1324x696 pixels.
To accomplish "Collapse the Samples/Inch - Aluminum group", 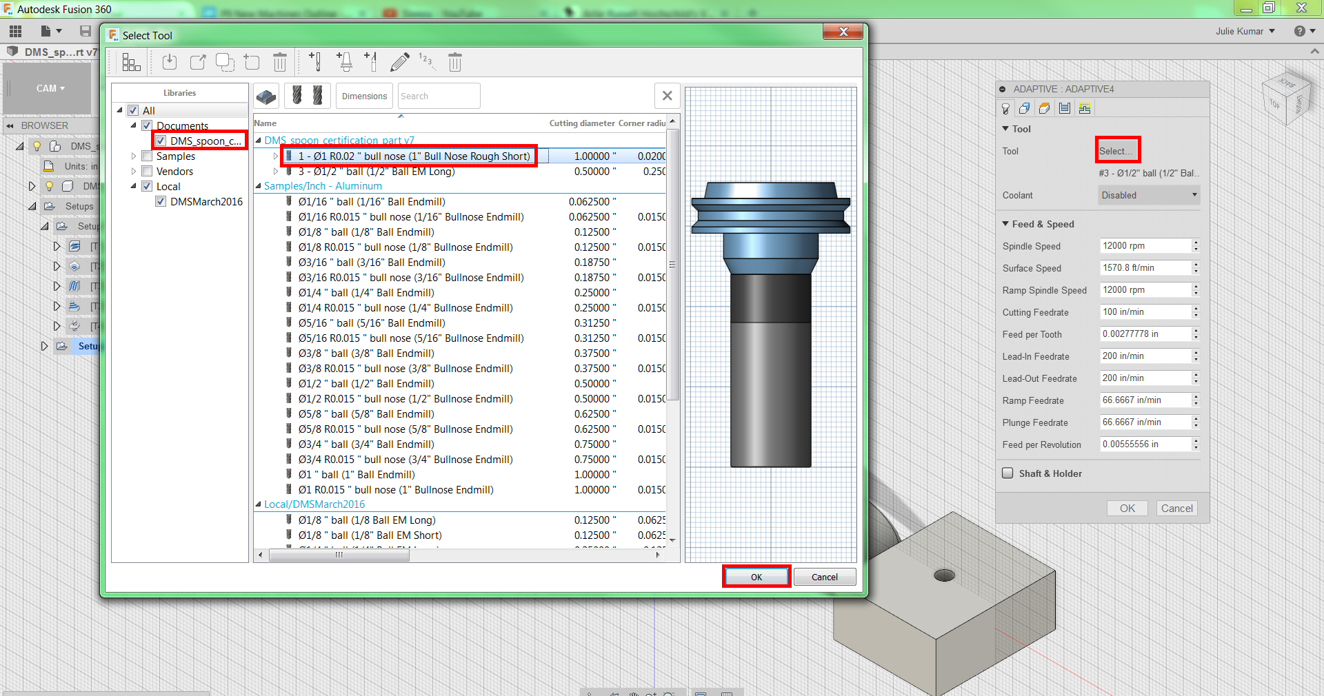I will pos(259,186).
